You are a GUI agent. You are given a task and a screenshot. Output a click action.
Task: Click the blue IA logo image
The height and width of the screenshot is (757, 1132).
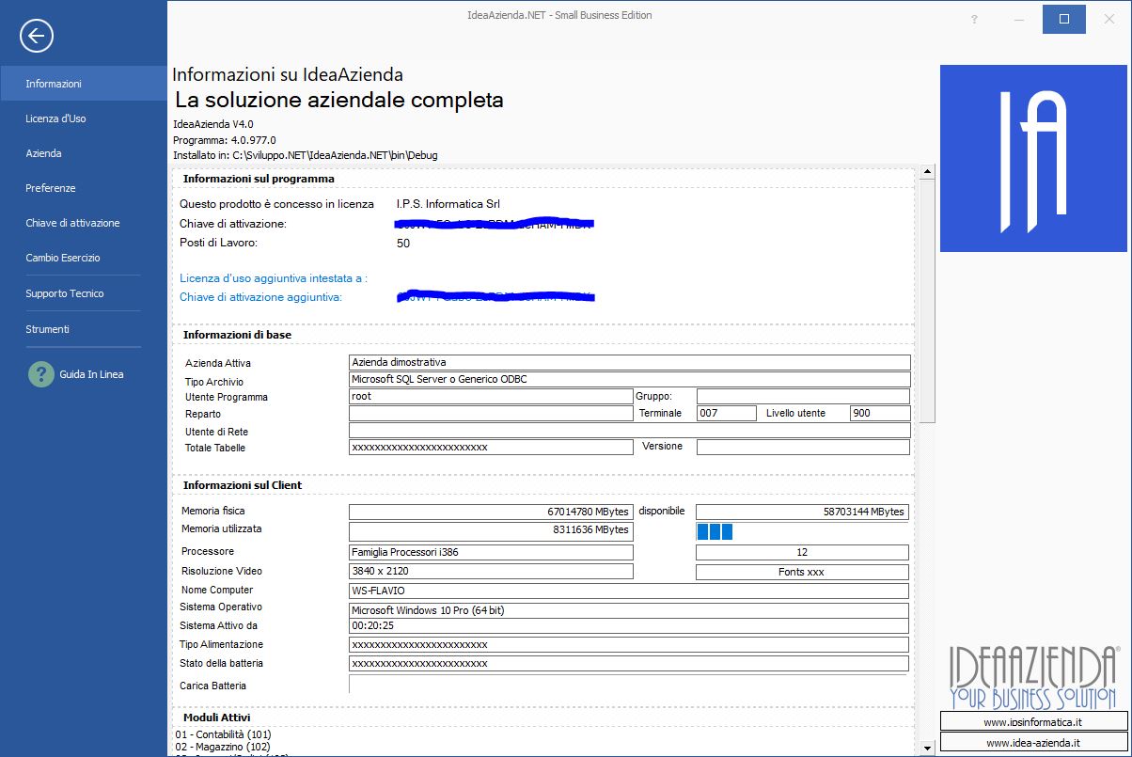click(x=1033, y=158)
